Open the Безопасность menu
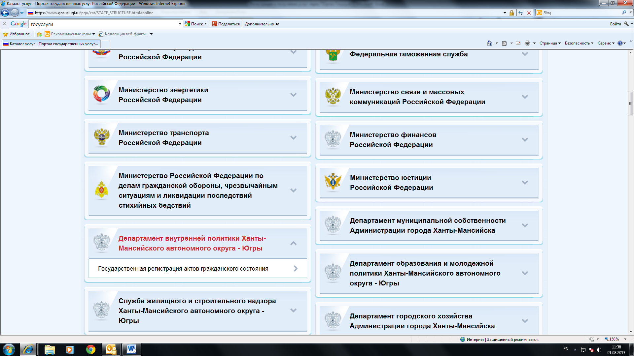 (x=579, y=43)
